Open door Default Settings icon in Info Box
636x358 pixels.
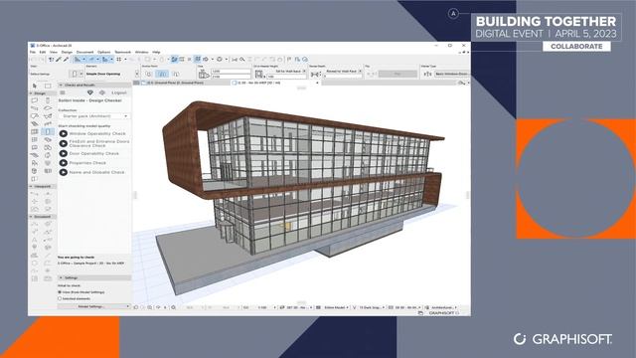[x=75, y=74]
